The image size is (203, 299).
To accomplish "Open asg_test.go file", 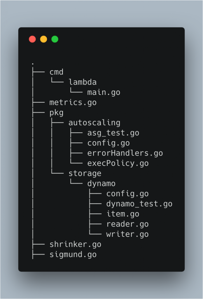I will point(113,133).
